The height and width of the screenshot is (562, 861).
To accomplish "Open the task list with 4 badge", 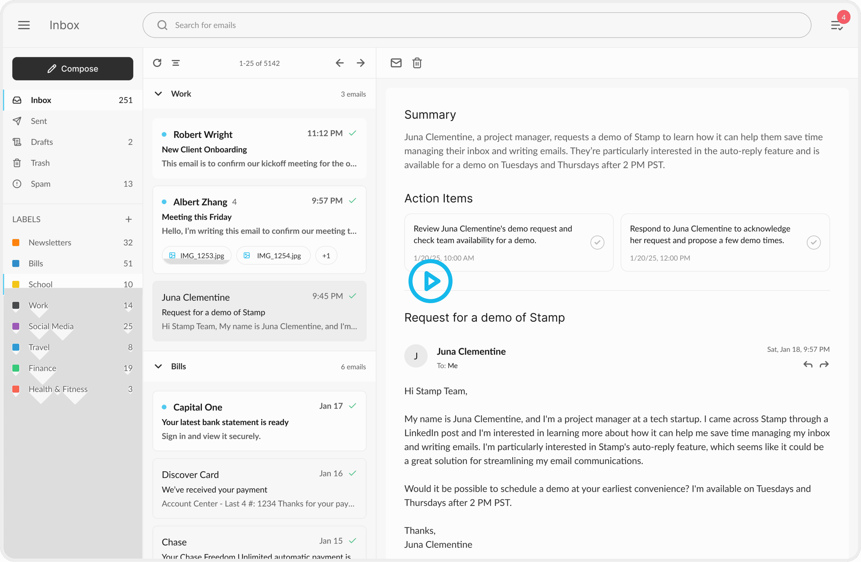I will coord(837,25).
